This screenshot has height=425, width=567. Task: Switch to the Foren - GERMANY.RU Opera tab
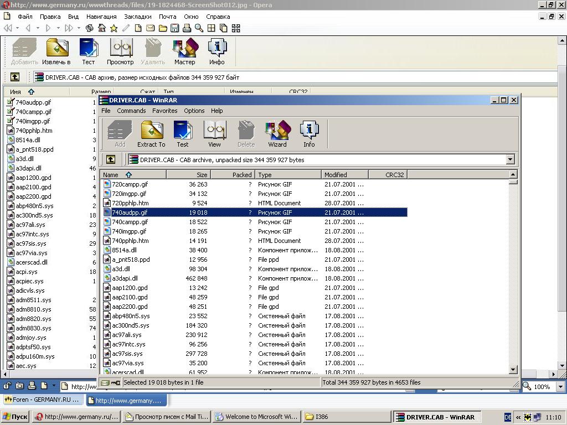click(x=42, y=400)
